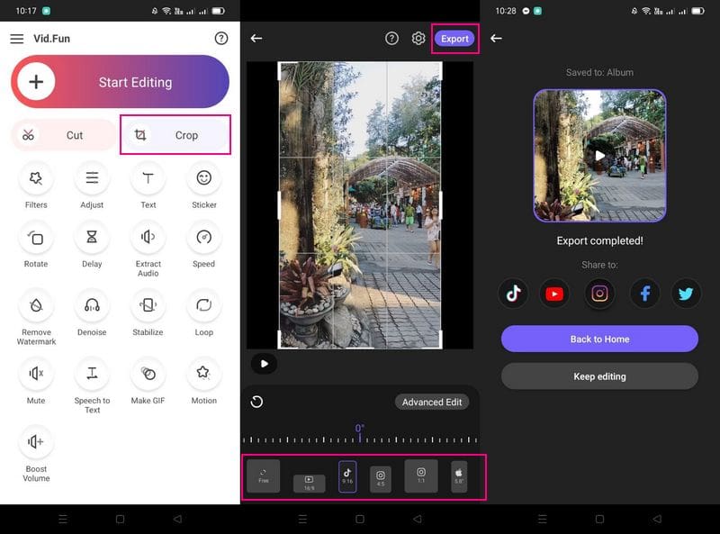This screenshot has height=534, width=720.
Task: Share the exported video to YouTube
Action: 554,294
